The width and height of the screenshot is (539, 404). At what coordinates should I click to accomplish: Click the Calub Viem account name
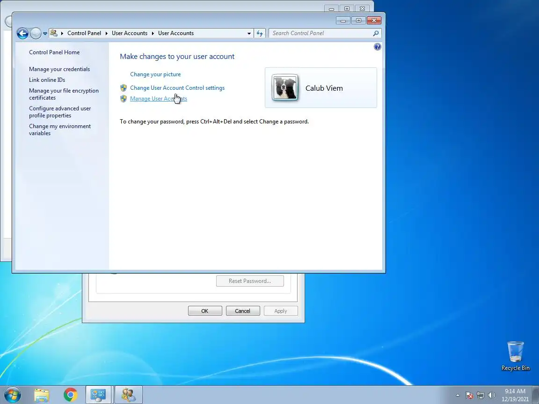point(324,88)
